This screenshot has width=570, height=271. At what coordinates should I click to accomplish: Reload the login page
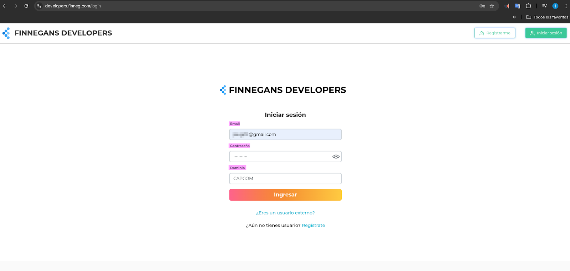pyautogui.click(x=26, y=6)
